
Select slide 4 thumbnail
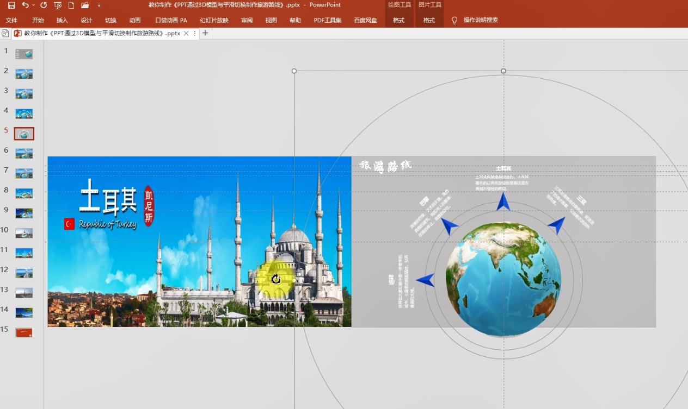coord(24,114)
